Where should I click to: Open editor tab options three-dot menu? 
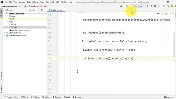173,10
